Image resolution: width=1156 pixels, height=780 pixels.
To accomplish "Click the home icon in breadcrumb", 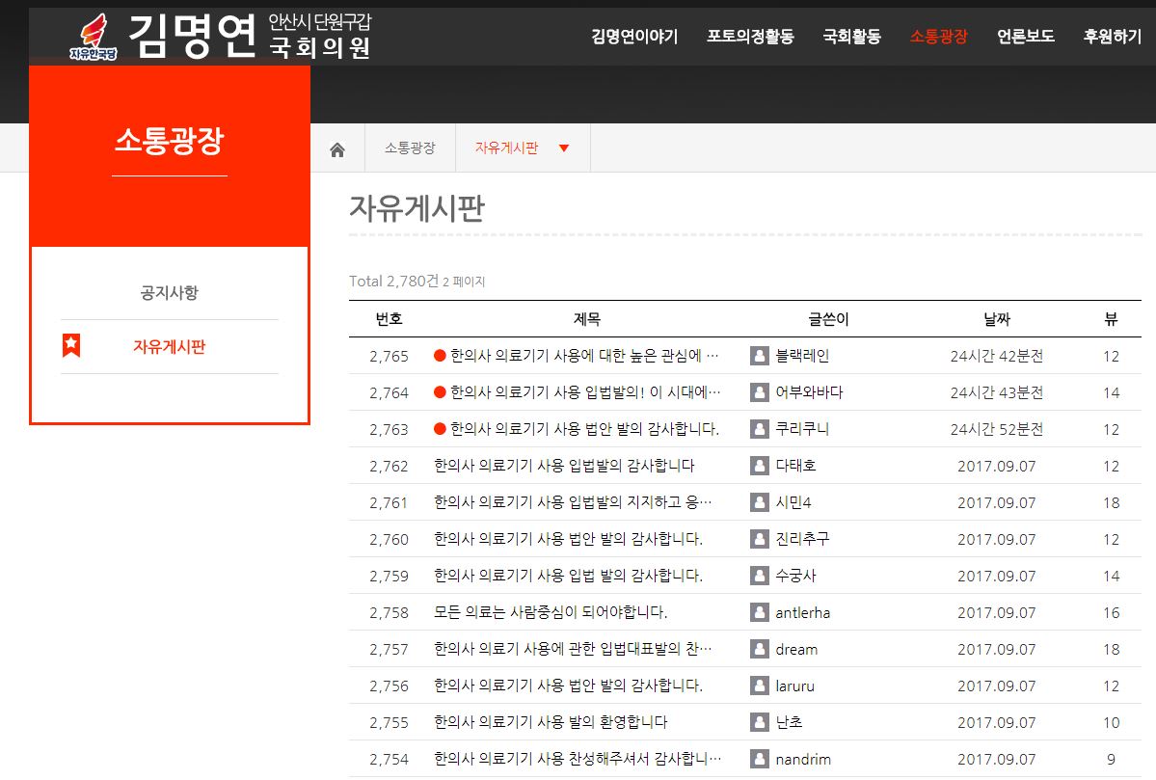I will click(x=337, y=149).
